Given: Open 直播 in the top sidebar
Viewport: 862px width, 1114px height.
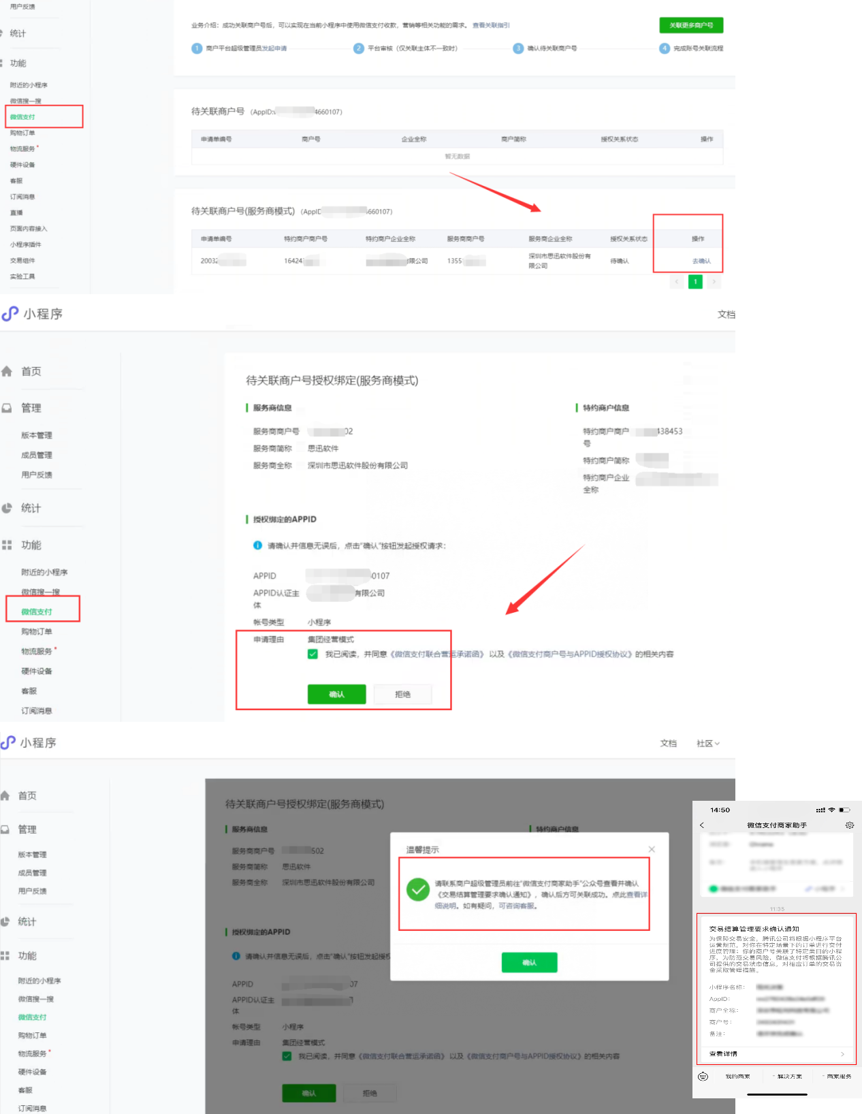Looking at the screenshot, I should [16, 213].
